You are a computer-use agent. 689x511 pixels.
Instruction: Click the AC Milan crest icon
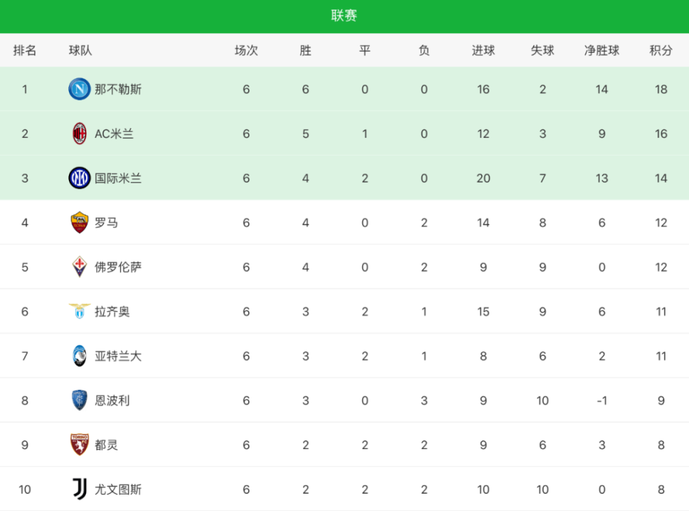[x=79, y=134]
